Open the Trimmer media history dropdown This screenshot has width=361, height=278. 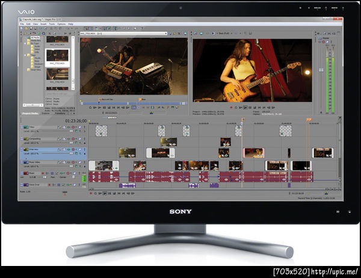[x=166, y=34]
